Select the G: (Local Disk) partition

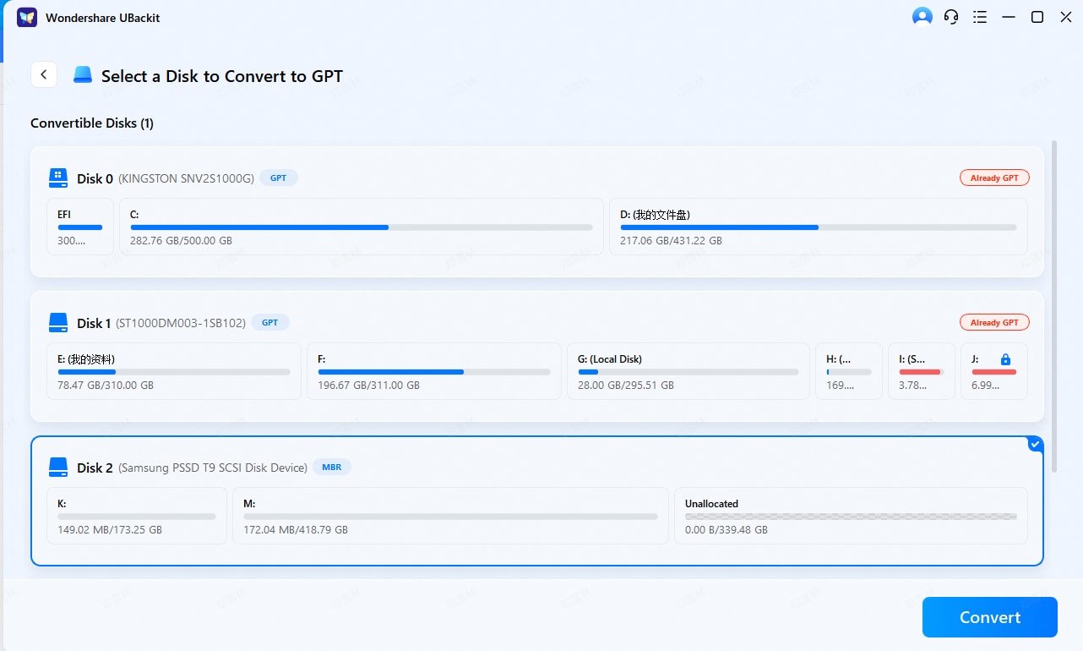tap(688, 371)
